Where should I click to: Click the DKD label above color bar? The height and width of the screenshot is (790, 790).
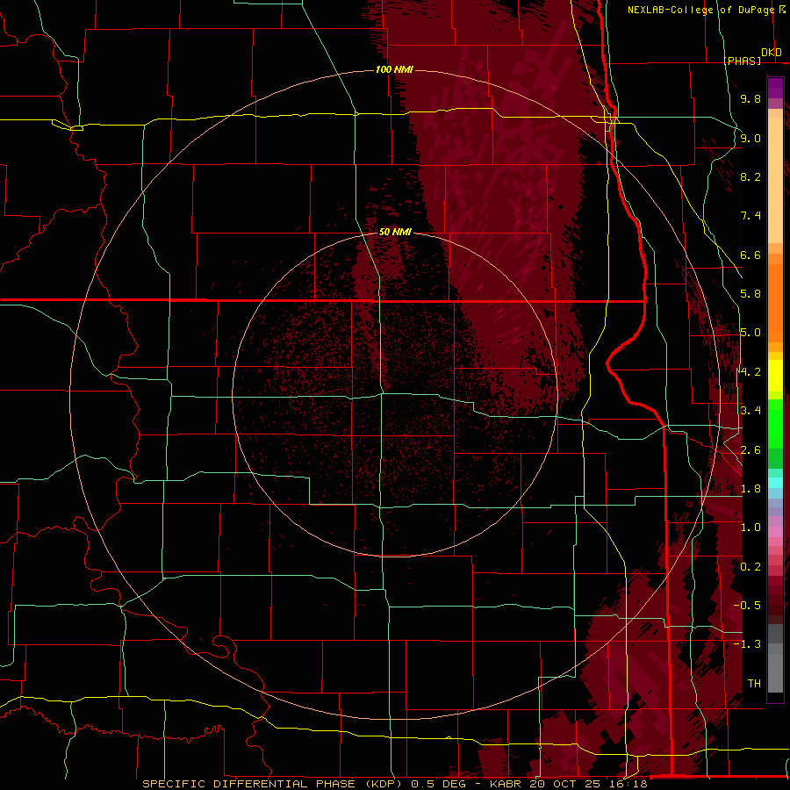[x=772, y=53]
